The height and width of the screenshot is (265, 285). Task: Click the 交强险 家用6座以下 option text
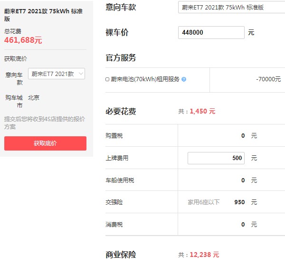(204, 202)
